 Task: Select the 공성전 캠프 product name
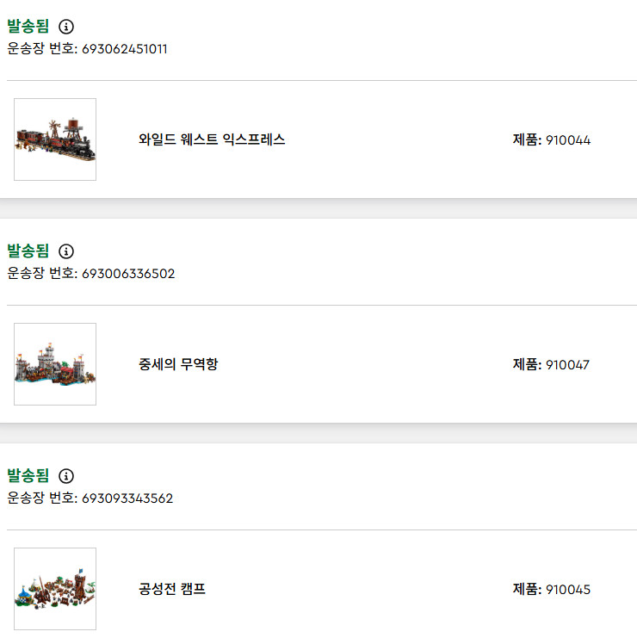(x=172, y=589)
